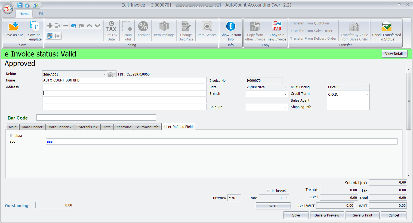Click Transfer By Value From Sales Order
The width and height of the screenshot is (413, 223).
pos(354,31)
